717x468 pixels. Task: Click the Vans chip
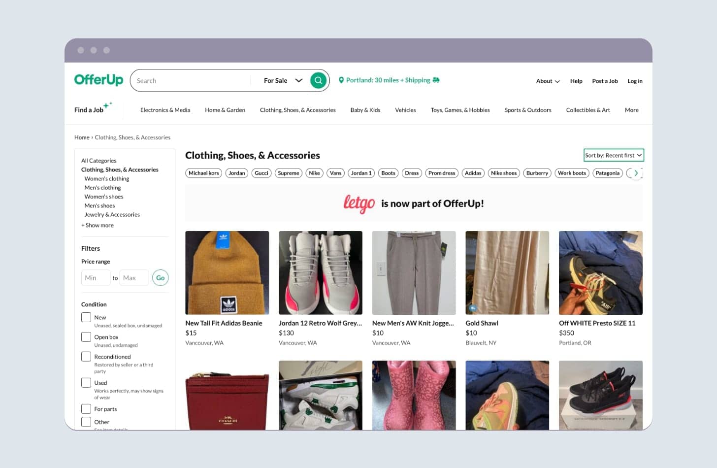coord(335,173)
